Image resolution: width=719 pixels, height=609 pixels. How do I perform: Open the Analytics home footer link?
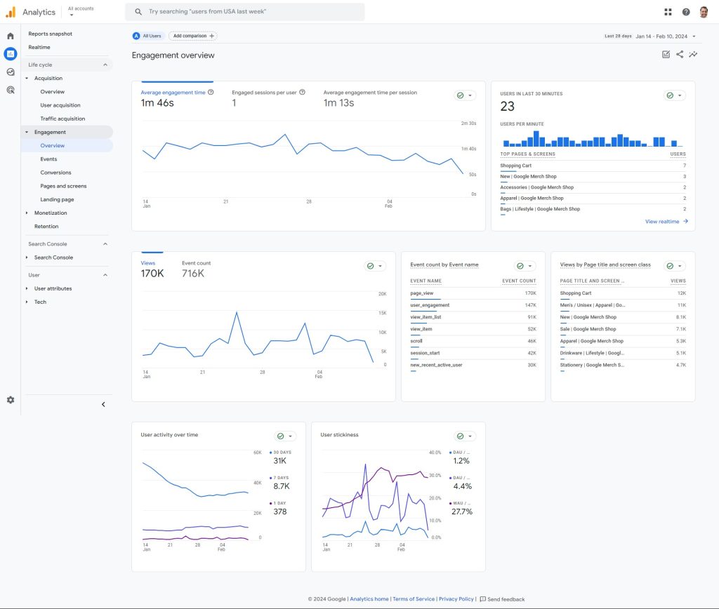(x=369, y=599)
